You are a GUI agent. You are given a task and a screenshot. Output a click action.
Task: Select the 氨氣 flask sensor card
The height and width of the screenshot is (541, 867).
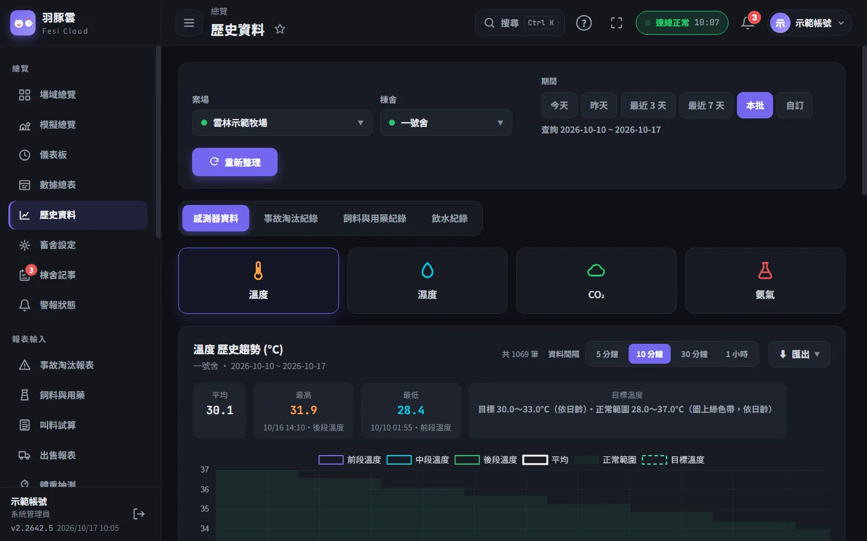pyautogui.click(x=765, y=281)
